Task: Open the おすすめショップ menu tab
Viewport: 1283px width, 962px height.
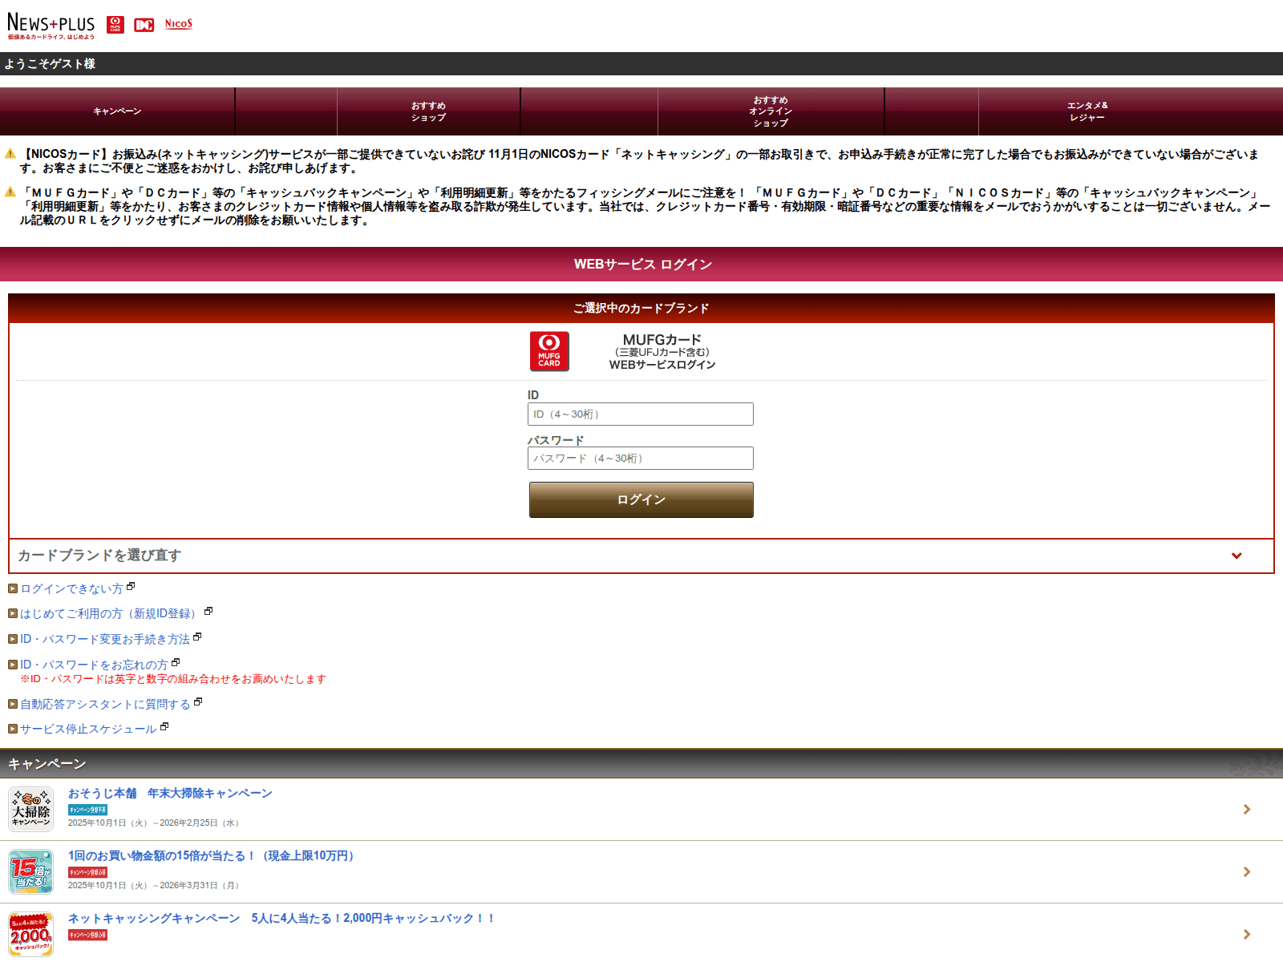Action: point(429,111)
